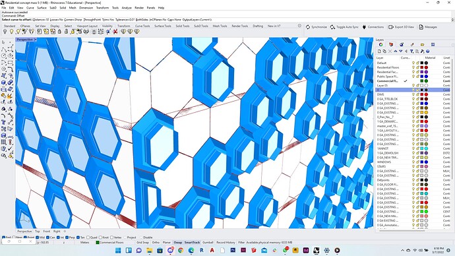Toggle visibility bulb of Residential Floors layer
Image resolution: width=455 pixels, height=256 pixels.
pos(413,67)
